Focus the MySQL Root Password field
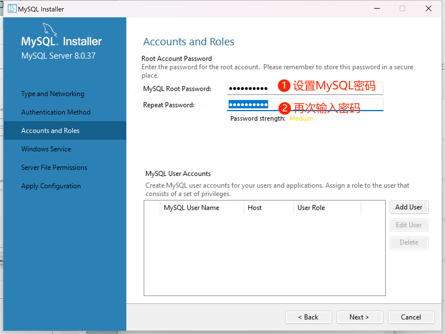Viewport: 445px width, 334px height. (305, 89)
